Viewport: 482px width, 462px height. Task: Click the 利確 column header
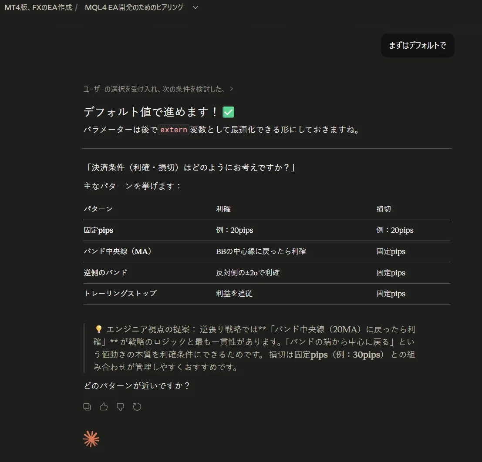[x=223, y=209]
